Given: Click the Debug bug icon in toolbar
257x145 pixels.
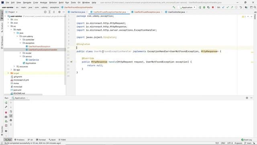Looking at the screenshot, I should [x=204, y=7].
